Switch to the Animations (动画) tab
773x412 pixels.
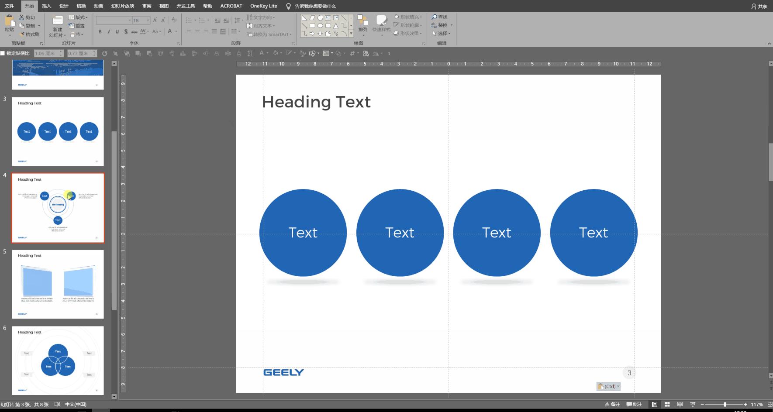(99, 6)
